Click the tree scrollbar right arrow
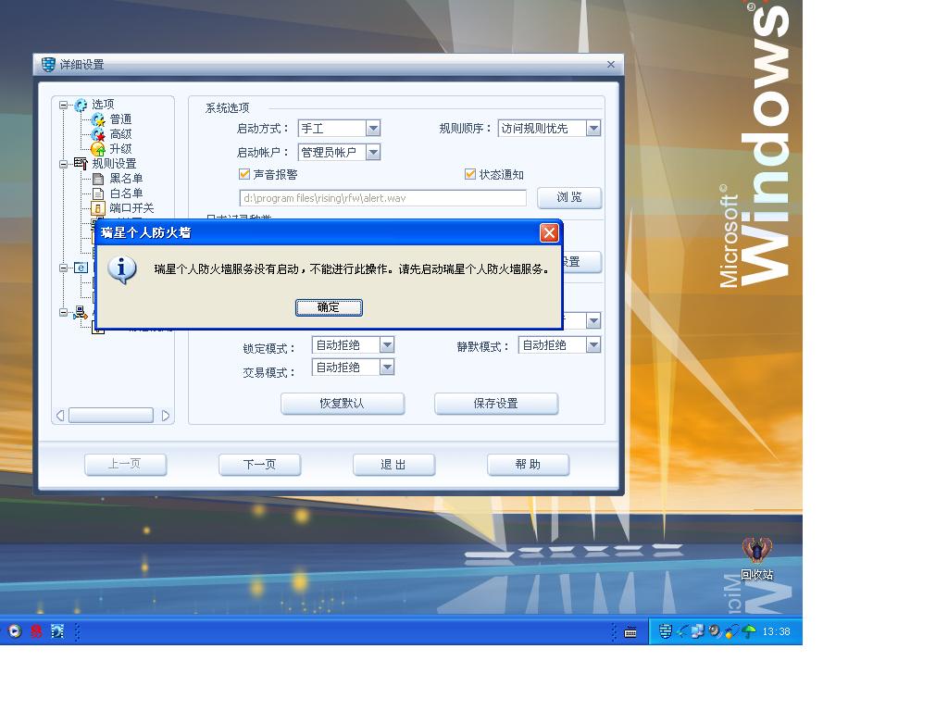This screenshot has height=711, width=948. point(165,416)
